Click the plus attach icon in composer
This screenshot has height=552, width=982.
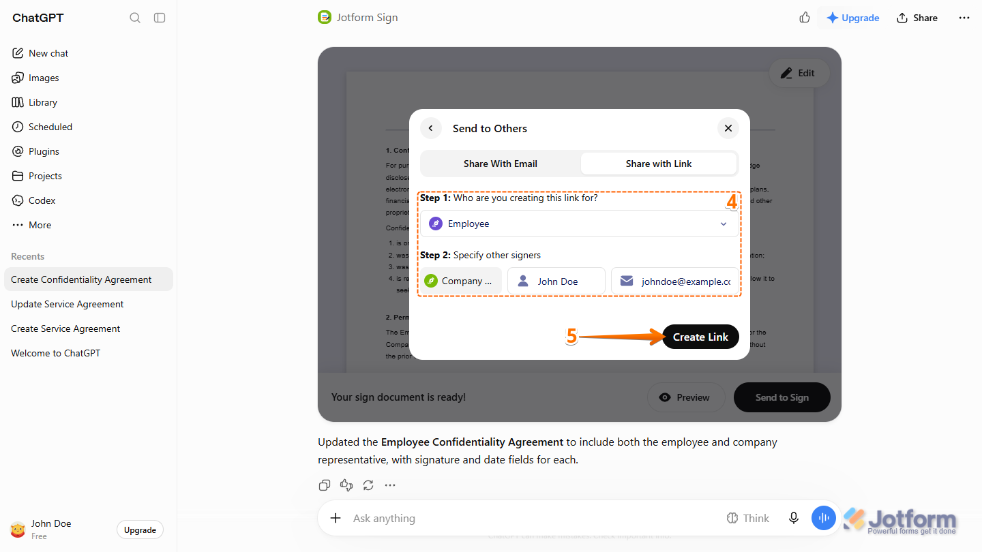336,518
